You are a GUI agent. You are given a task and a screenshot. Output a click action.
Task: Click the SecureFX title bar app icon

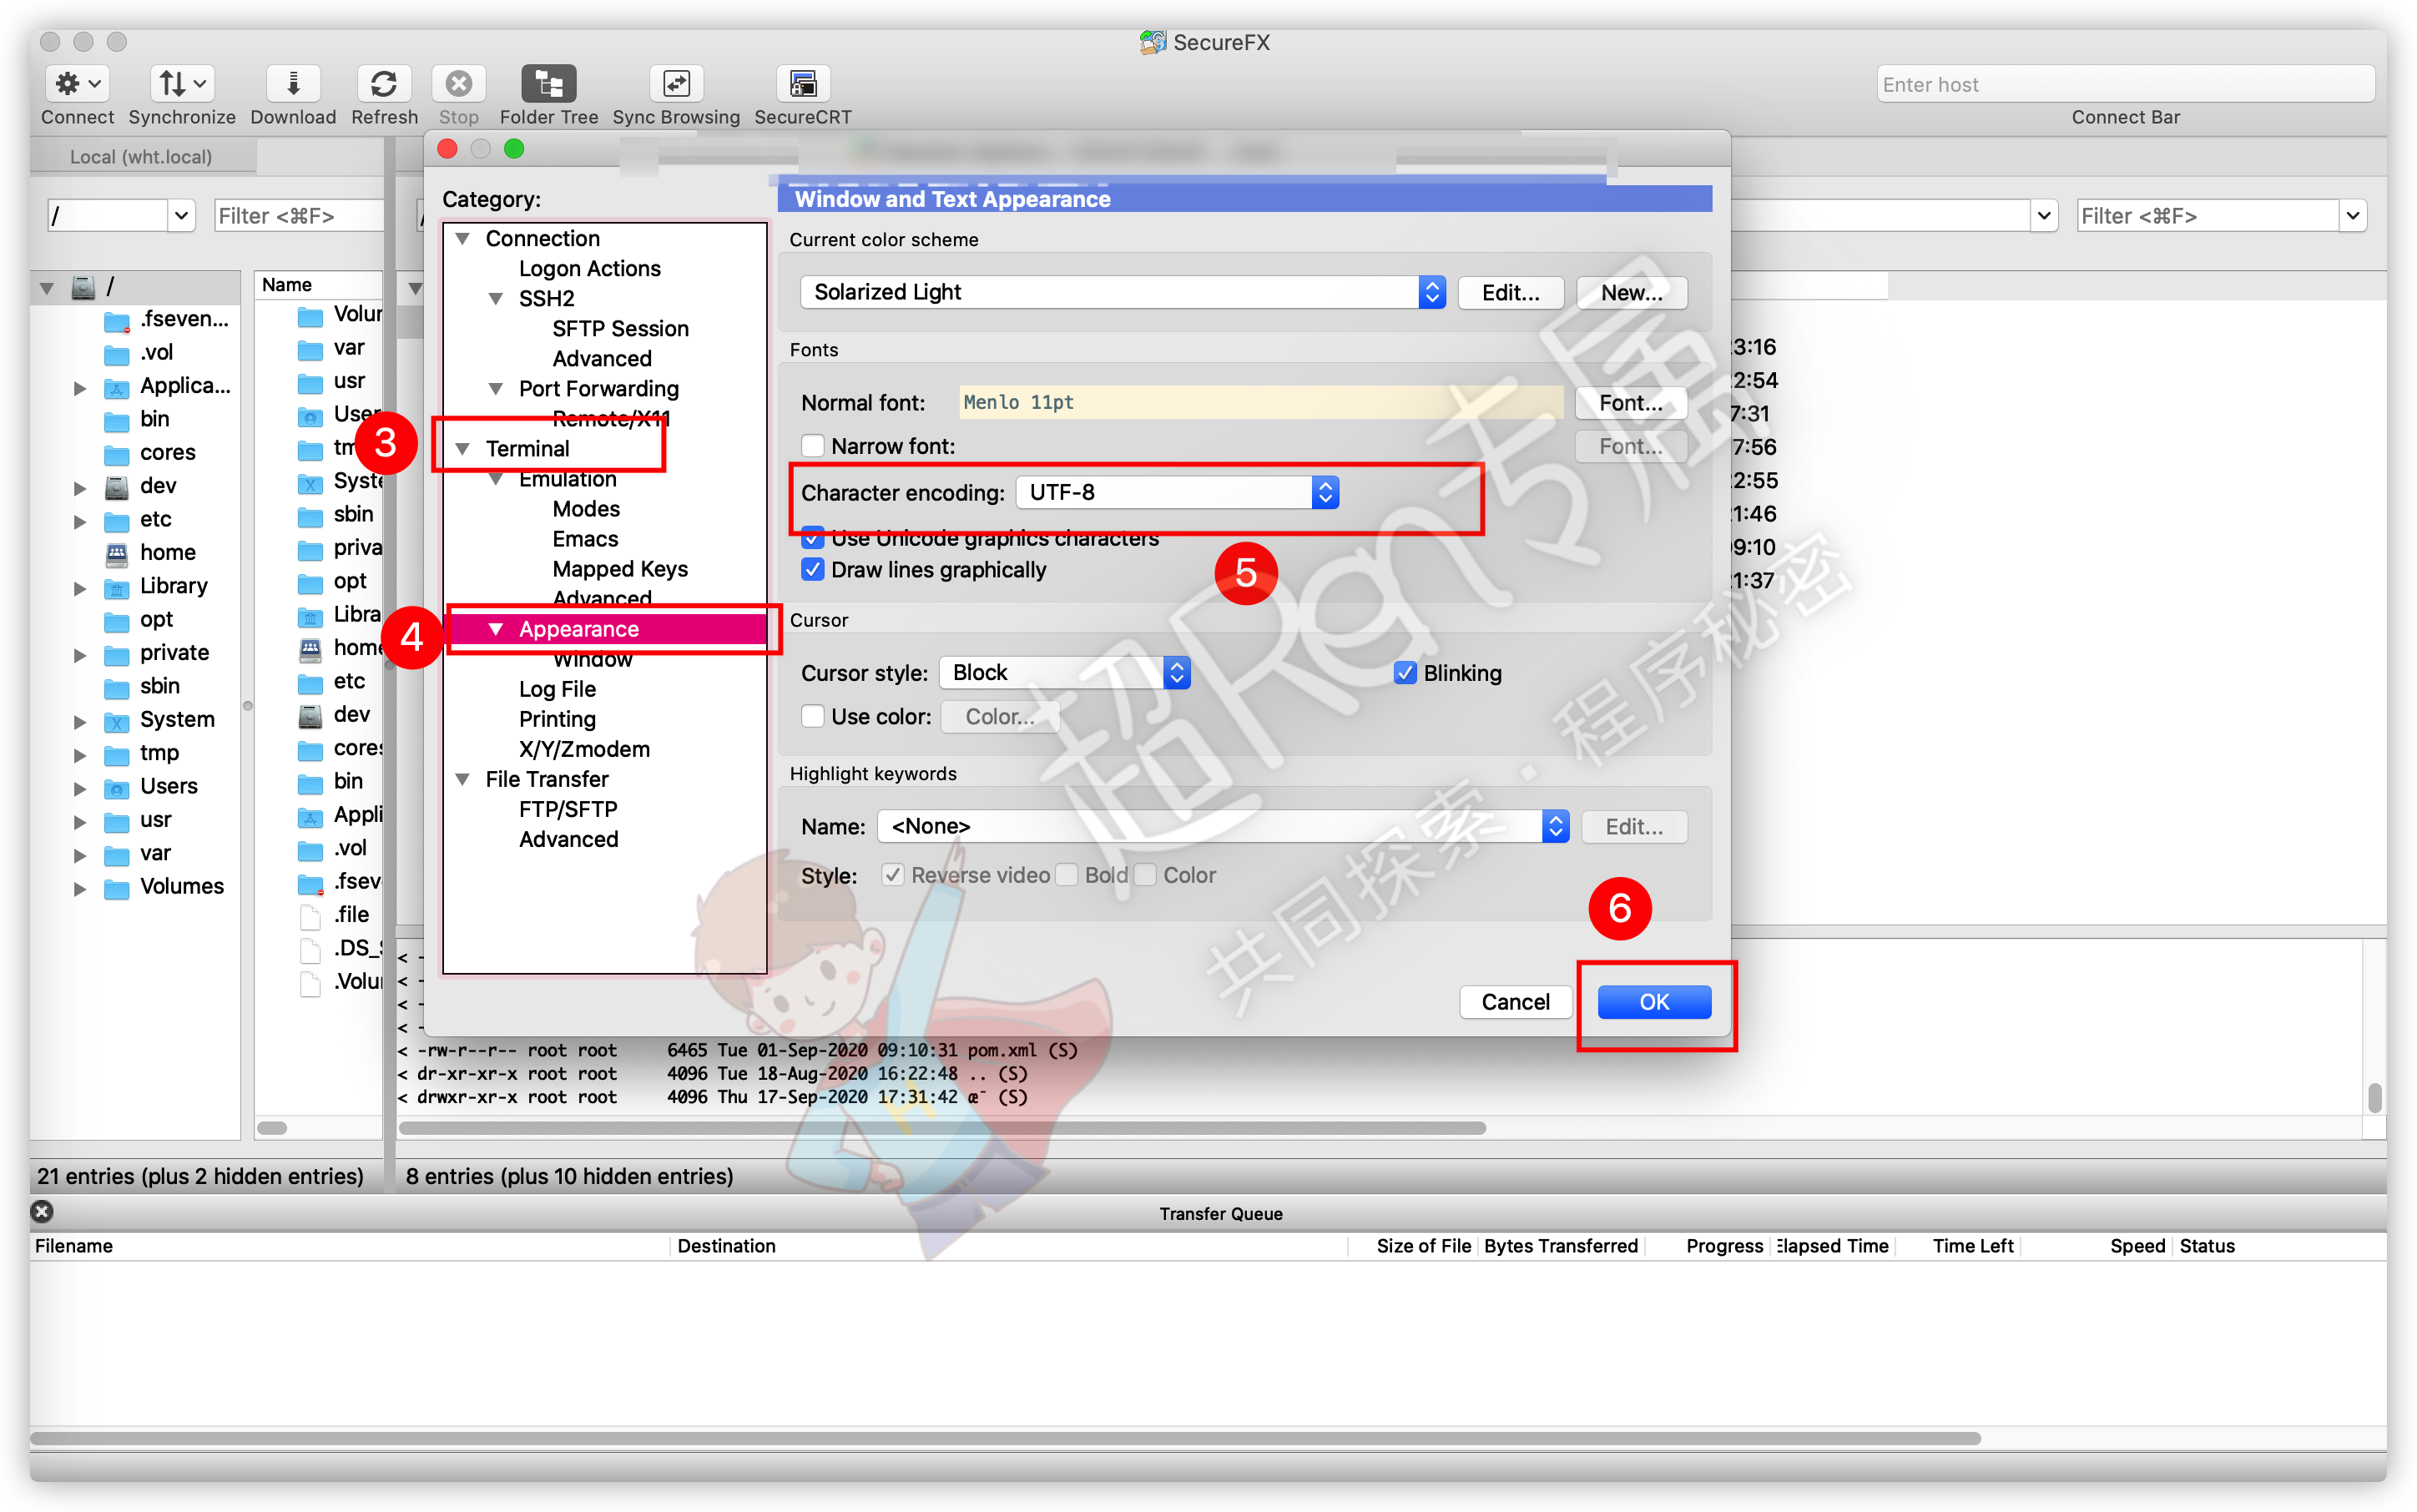pyautogui.click(x=1152, y=42)
